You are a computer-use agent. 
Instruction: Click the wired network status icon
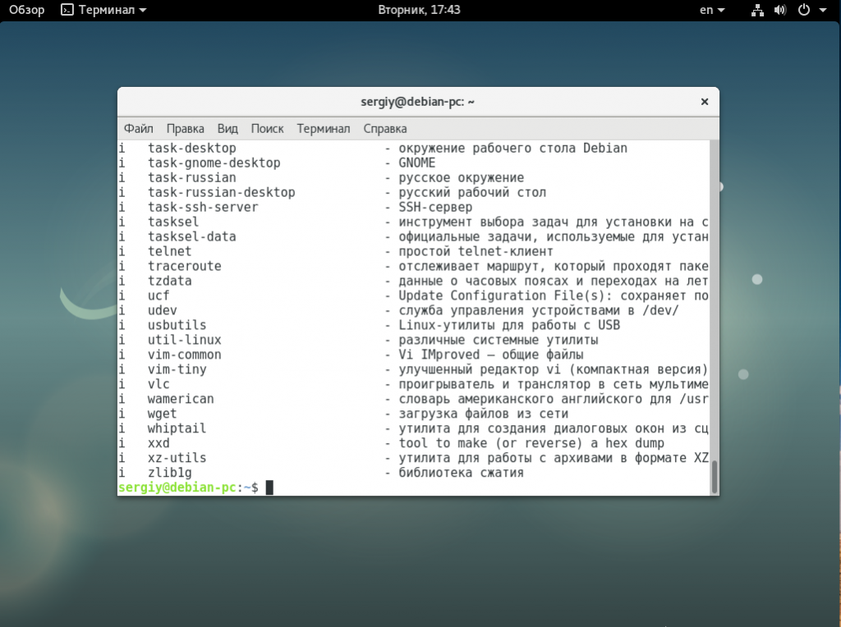pyautogui.click(x=757, y=10)
